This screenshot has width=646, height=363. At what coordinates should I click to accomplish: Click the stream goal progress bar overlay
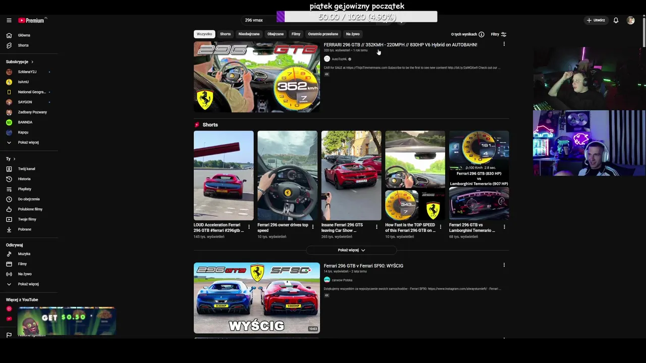357,17
